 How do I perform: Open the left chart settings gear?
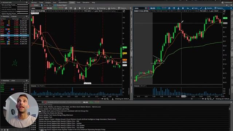pos(80,8)
